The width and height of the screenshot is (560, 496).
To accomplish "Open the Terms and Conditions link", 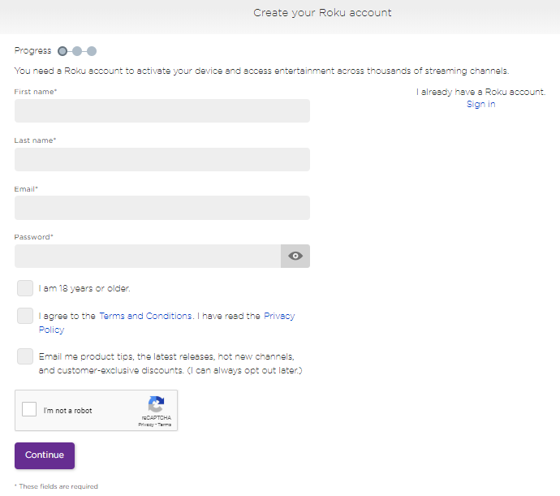I will pyautogui.click(x=145, y=316).
